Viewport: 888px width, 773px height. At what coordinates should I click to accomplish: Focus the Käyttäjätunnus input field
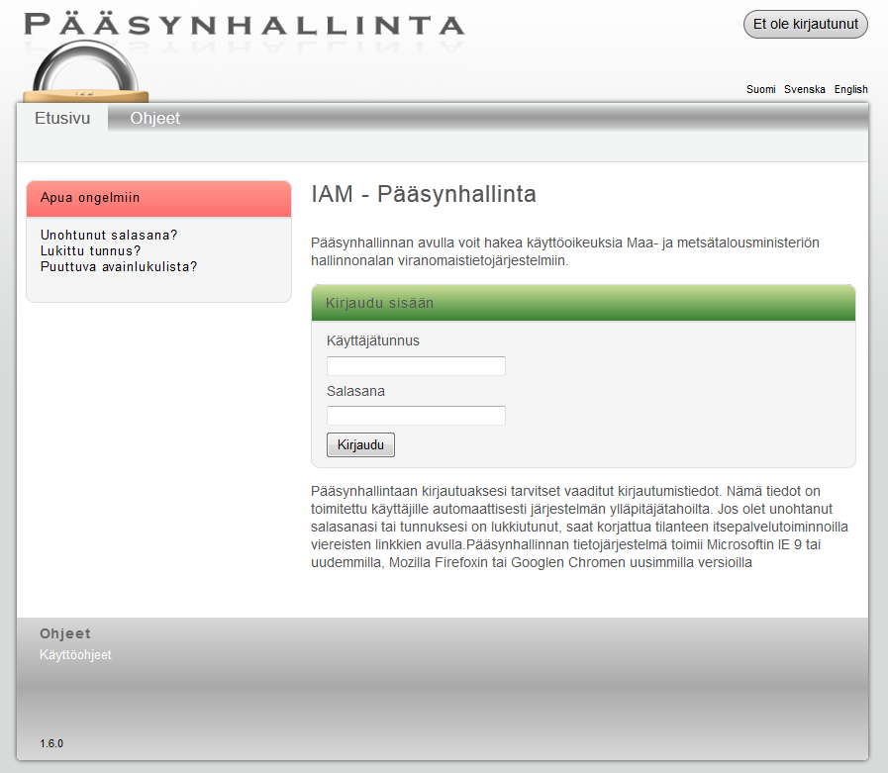coord(416,366)
